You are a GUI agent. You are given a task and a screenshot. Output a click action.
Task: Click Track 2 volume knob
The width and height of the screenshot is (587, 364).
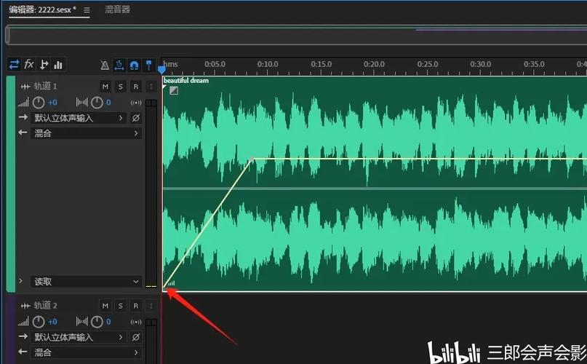(39, 322)
